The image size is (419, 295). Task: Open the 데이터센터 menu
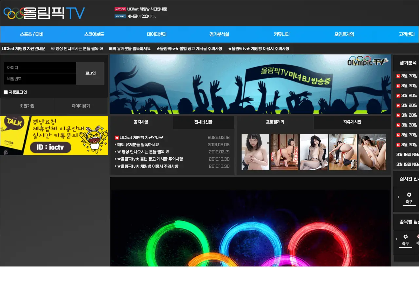point(156,34)
